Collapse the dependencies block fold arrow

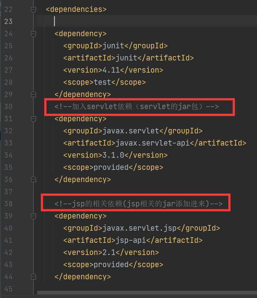(x=33, y=9)
